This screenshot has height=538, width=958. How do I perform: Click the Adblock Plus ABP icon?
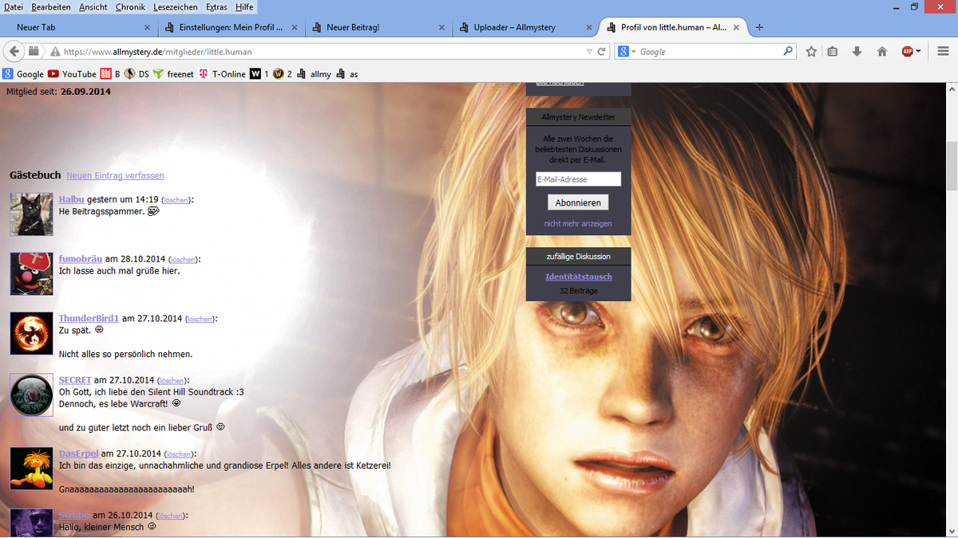click(x=907, y=52)
